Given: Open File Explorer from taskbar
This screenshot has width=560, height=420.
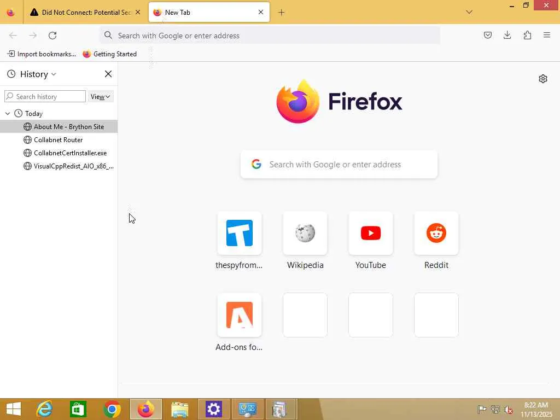Looking at the screenshot, I should click(x=179, y=409).
